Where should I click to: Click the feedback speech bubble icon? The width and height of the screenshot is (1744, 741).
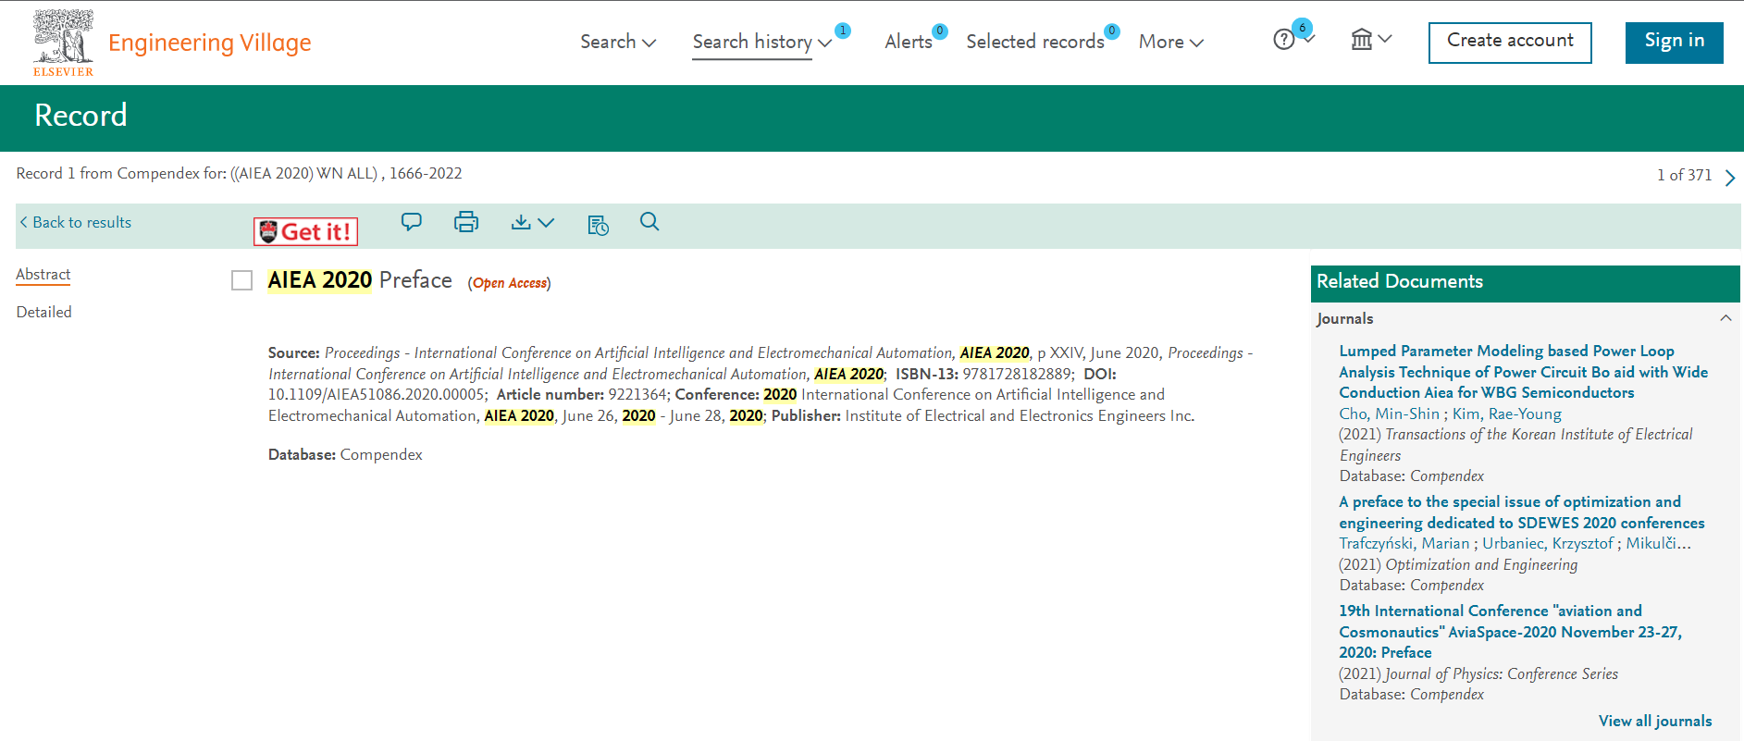tap(412, 222)
